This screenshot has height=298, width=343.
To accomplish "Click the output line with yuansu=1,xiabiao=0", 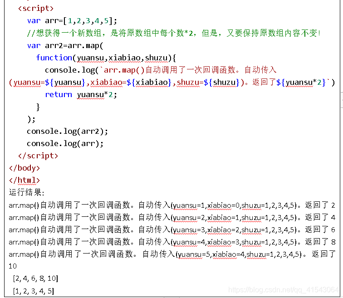I will click(x=171, y=205).
